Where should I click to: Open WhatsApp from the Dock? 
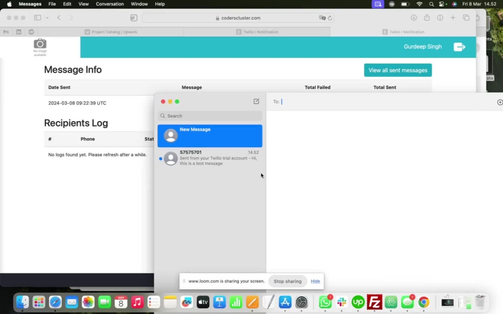coord(325,302)
